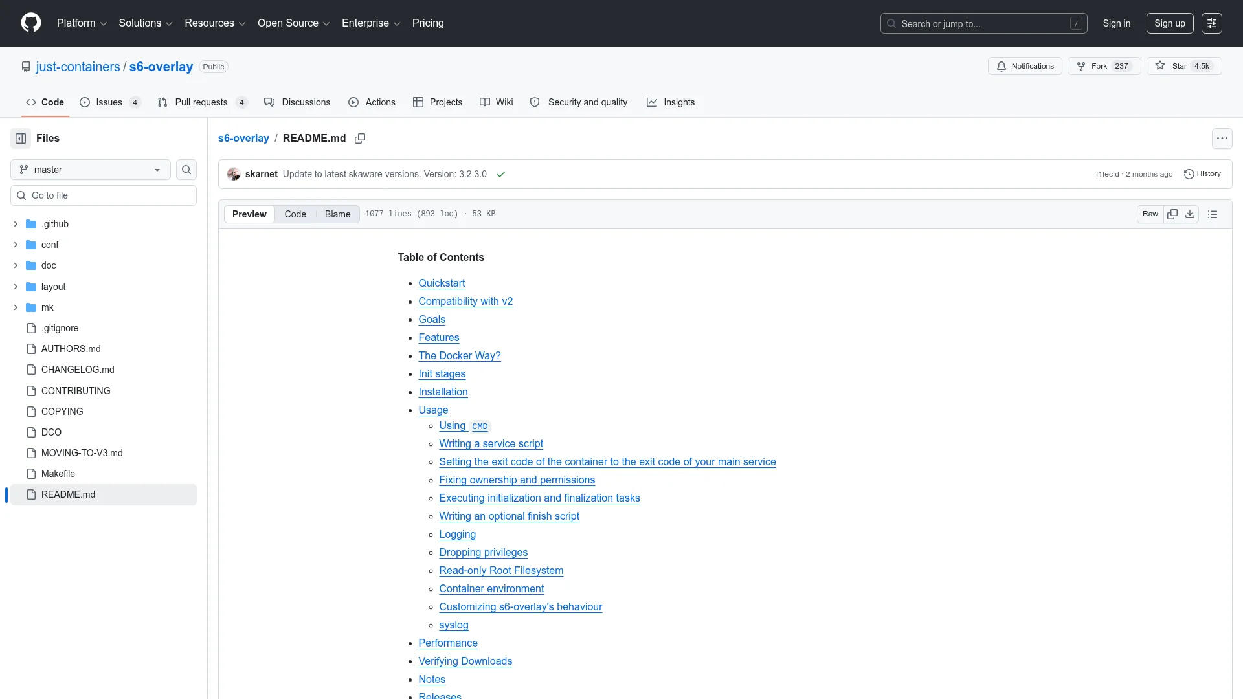Focus the Go to file input
Viewport: 1243px width, 699px height.
click(104, 195)
